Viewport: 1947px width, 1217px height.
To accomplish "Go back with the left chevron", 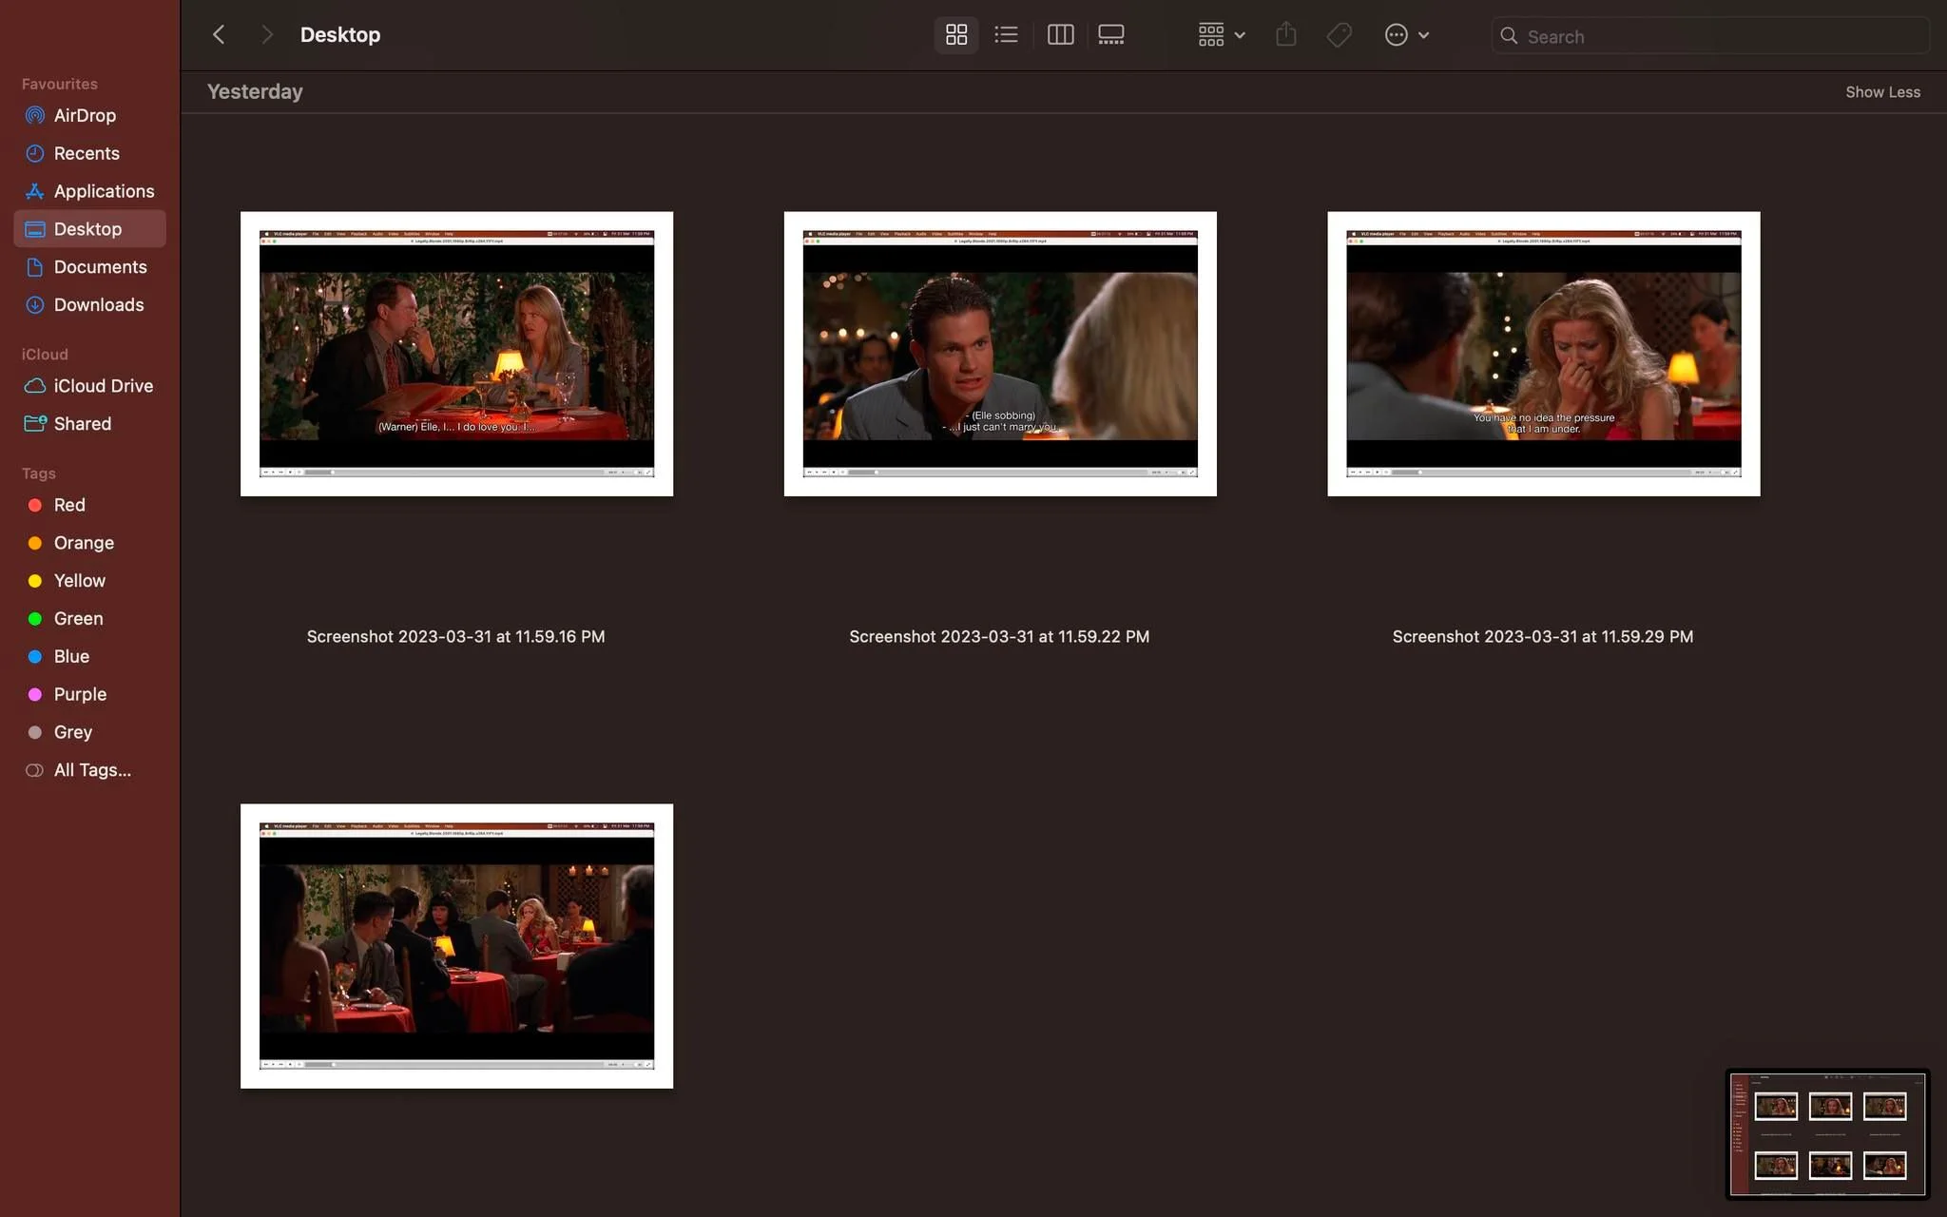I will (x=219, y=35).
